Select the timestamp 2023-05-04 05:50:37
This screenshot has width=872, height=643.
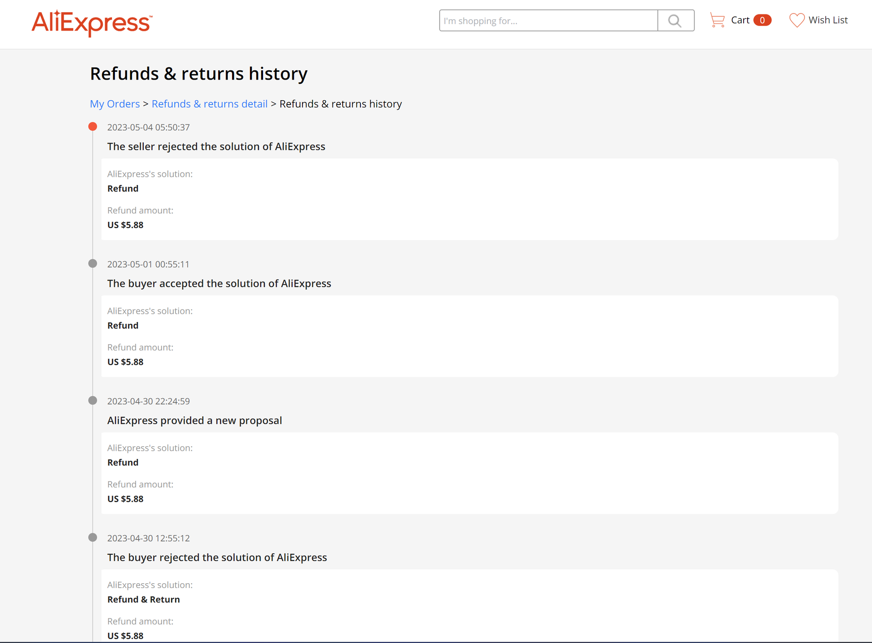149,127
